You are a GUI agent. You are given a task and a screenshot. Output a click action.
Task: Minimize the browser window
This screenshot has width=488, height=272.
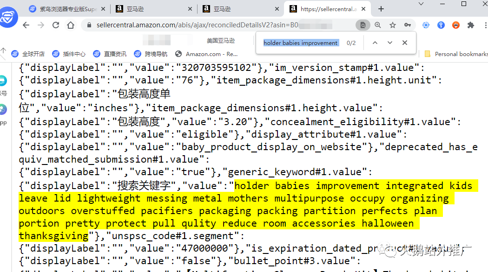coord(442,4)
